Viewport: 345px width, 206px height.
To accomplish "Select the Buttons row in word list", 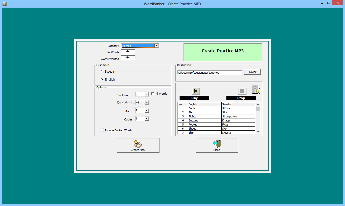I will 216,120.
